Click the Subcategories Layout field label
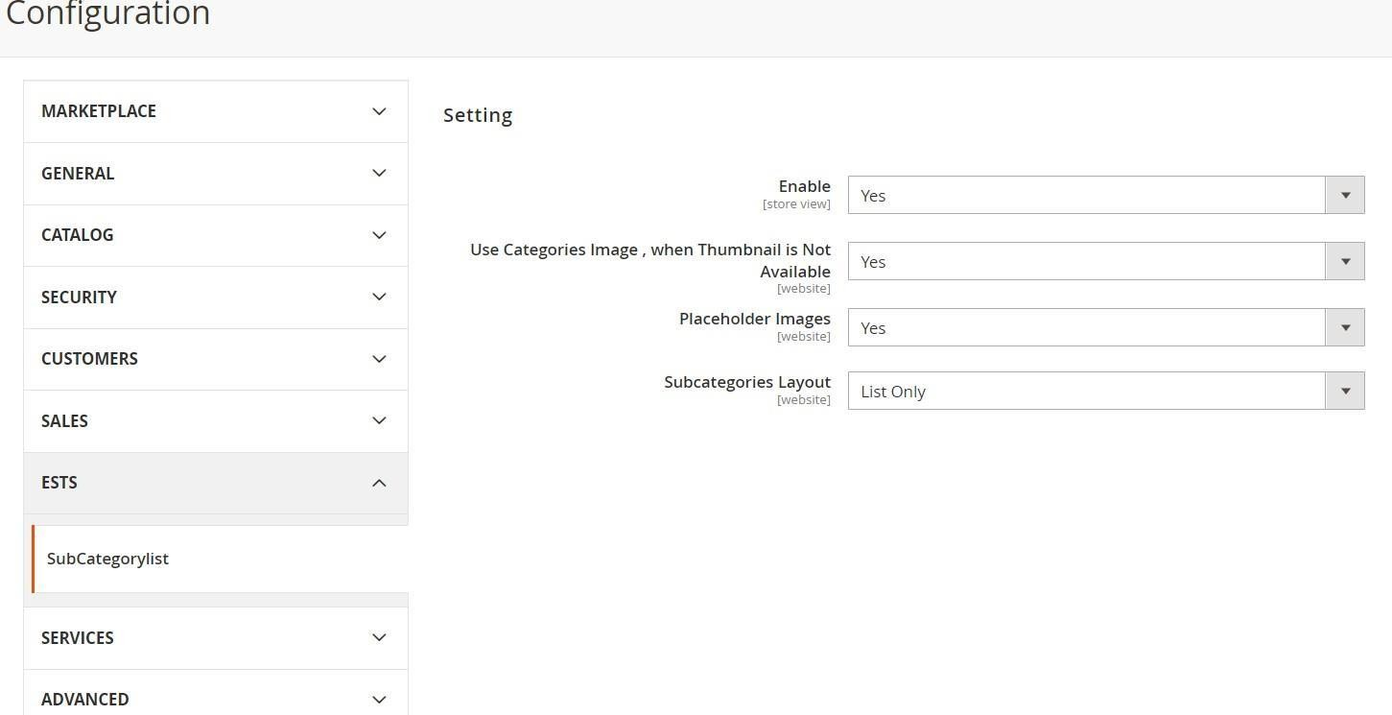 (x=746, y=382)
